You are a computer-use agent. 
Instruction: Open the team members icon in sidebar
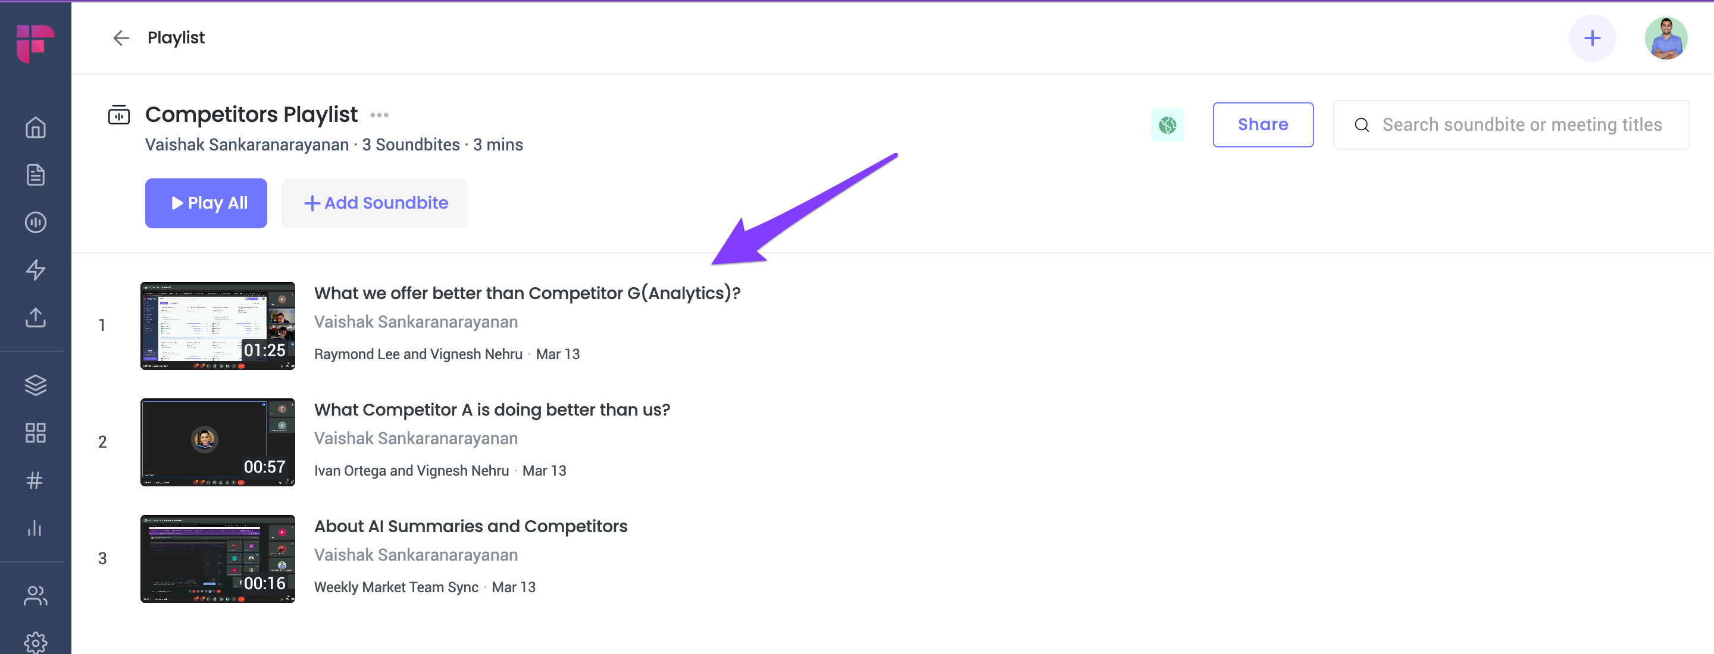click(35, 596)
